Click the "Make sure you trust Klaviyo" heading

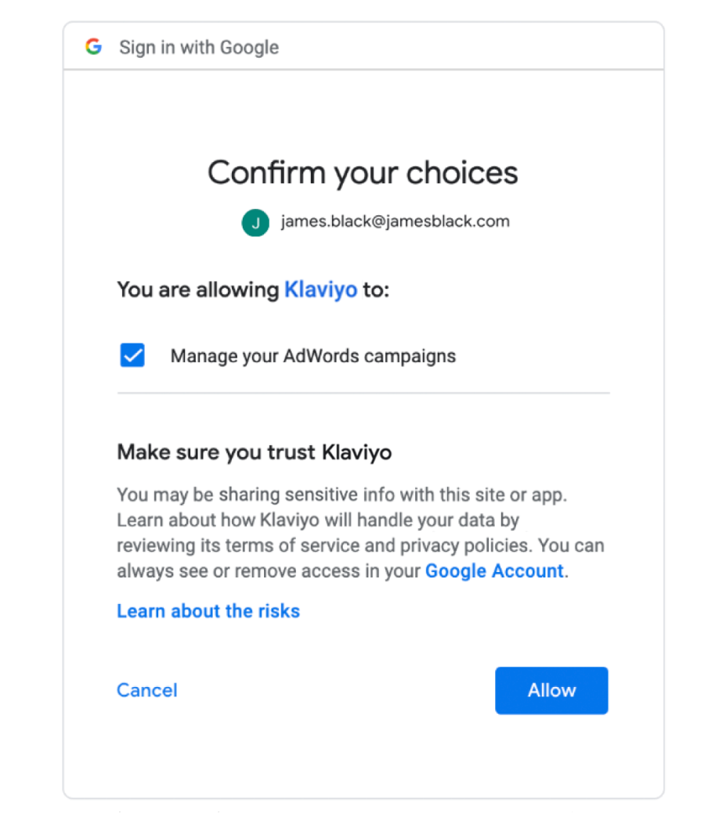click(x=254, y=451)
